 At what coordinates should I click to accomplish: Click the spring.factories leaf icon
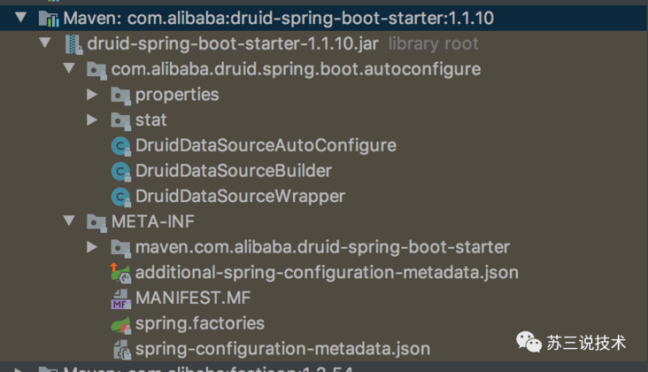121,323
